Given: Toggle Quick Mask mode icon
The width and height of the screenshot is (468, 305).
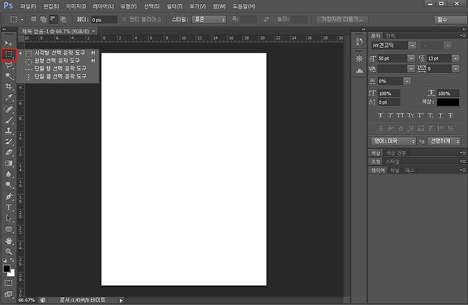Looking at the screenshot, I should (8, 283).
